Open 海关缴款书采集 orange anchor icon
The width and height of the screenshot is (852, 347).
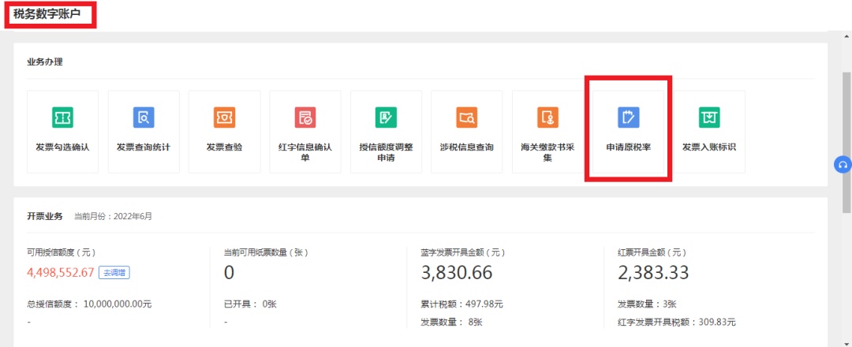547,118
